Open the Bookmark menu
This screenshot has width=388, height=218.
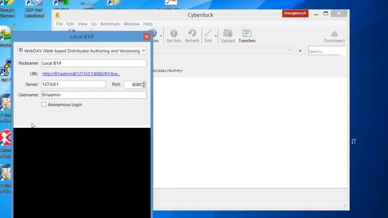[110, 24]
